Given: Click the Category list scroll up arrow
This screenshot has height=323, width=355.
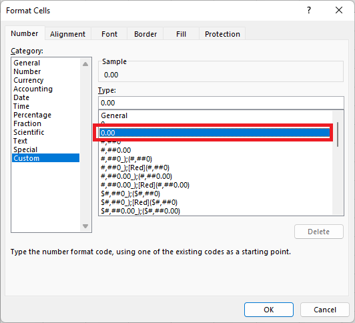Looking at the screenshot, I should [85, 64].
